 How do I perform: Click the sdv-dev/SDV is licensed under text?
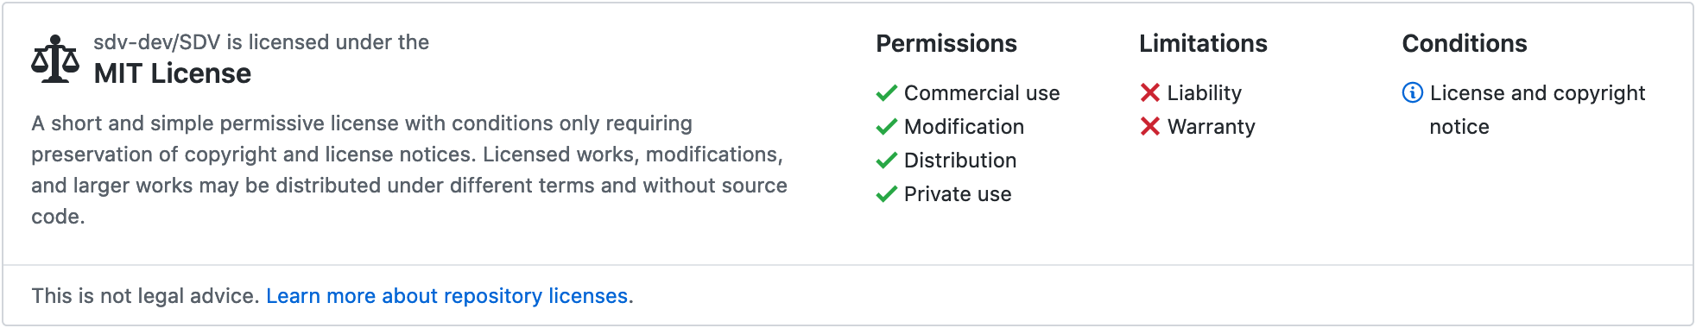coord(261,42)
